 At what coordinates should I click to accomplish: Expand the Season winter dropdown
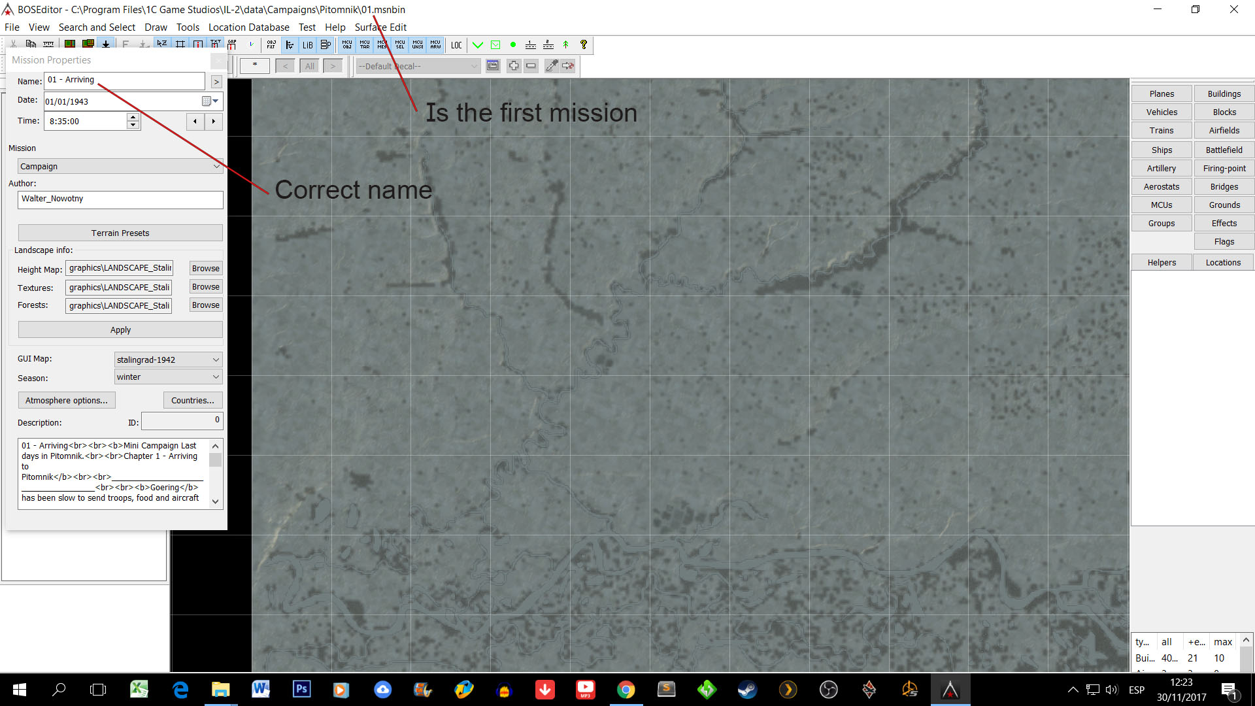click(x=216, y=377)
